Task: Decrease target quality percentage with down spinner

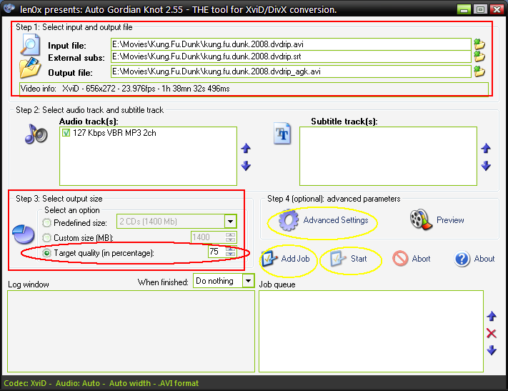Action: click(230, 254)
